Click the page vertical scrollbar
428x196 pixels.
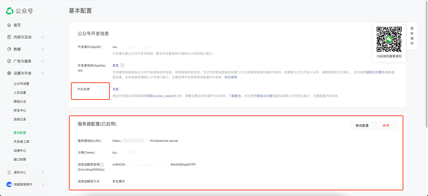coord(427,64)
